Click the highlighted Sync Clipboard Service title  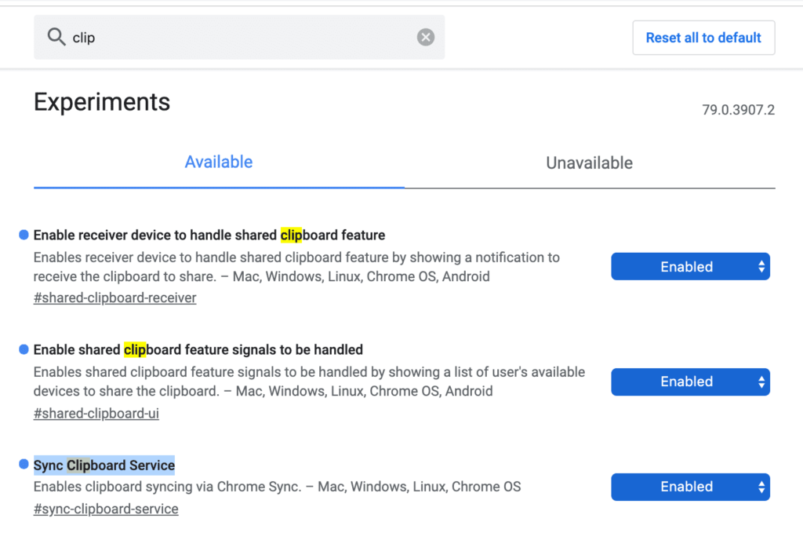pyautogui.click(x=104, y=466)
